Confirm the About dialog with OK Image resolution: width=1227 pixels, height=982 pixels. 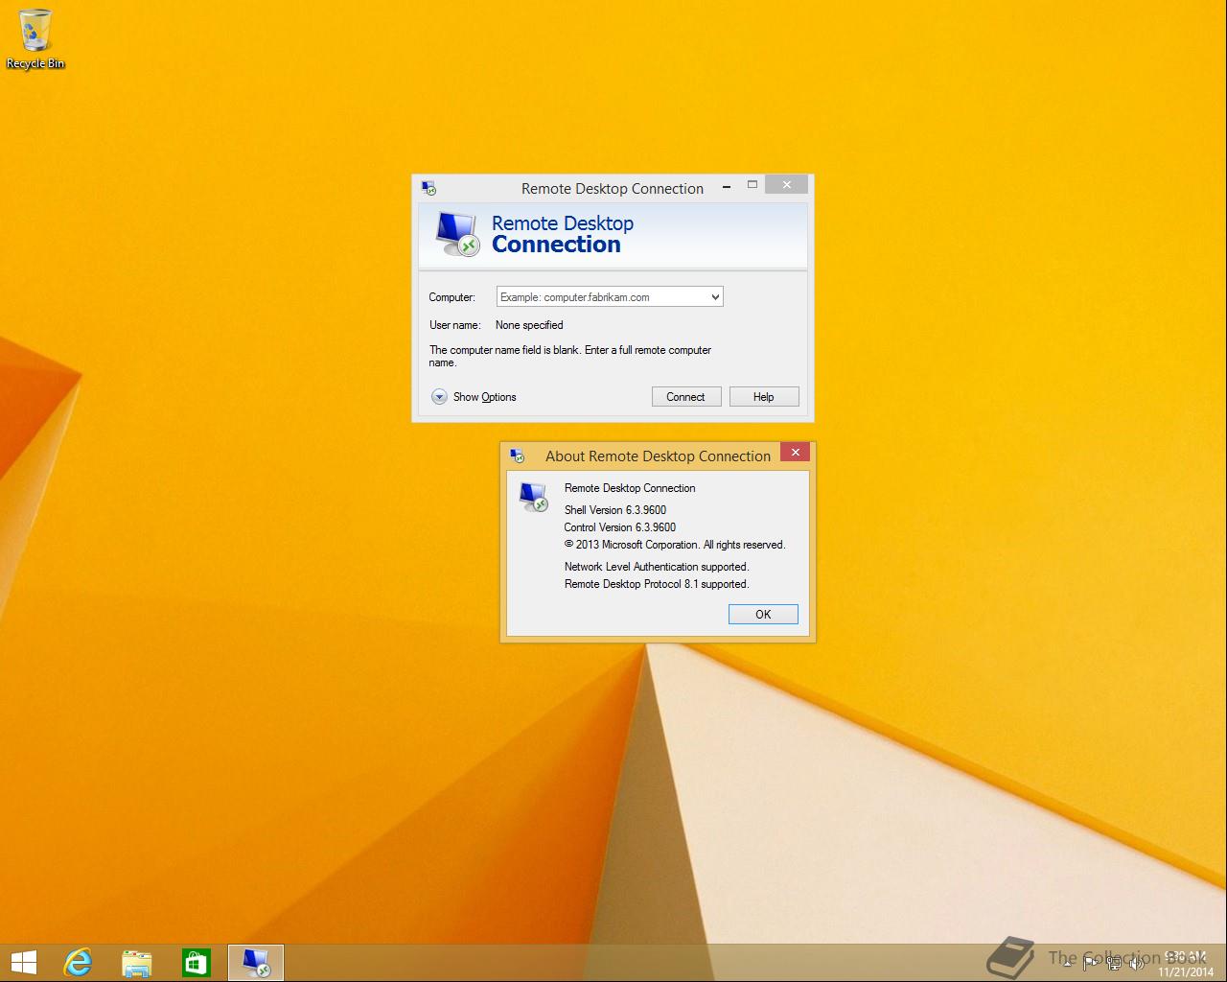tap(763, 615)
